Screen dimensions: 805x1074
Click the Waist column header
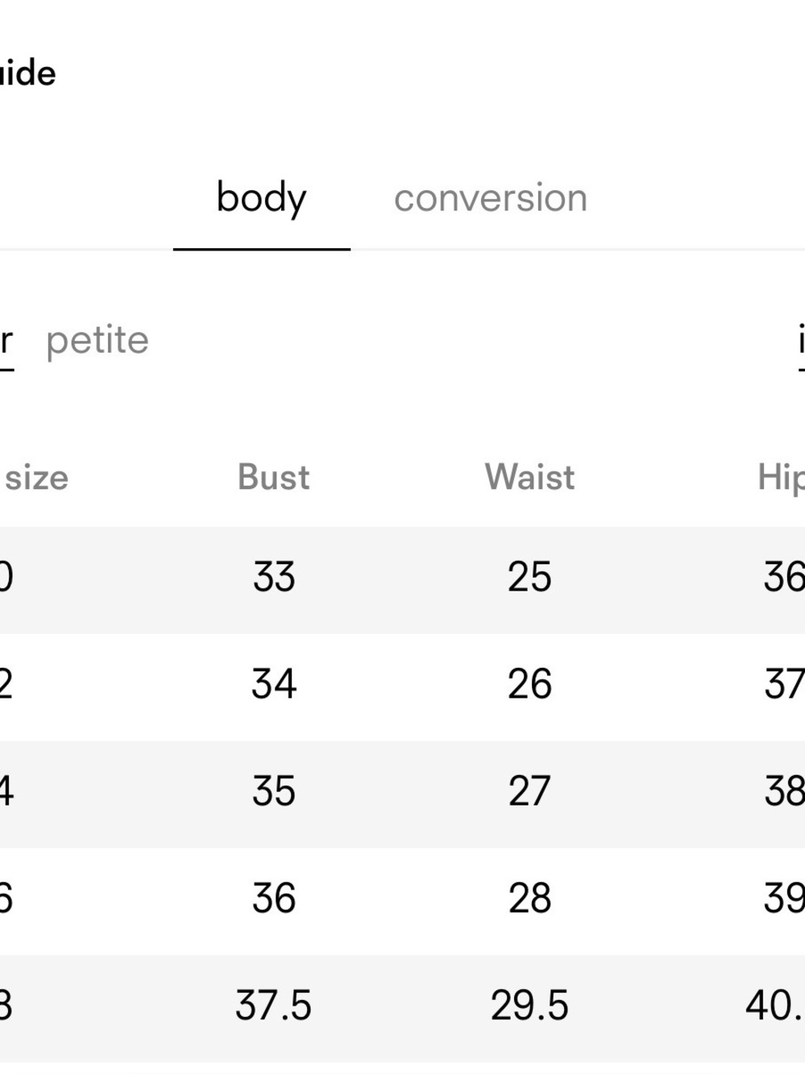[x=529, y=477]
